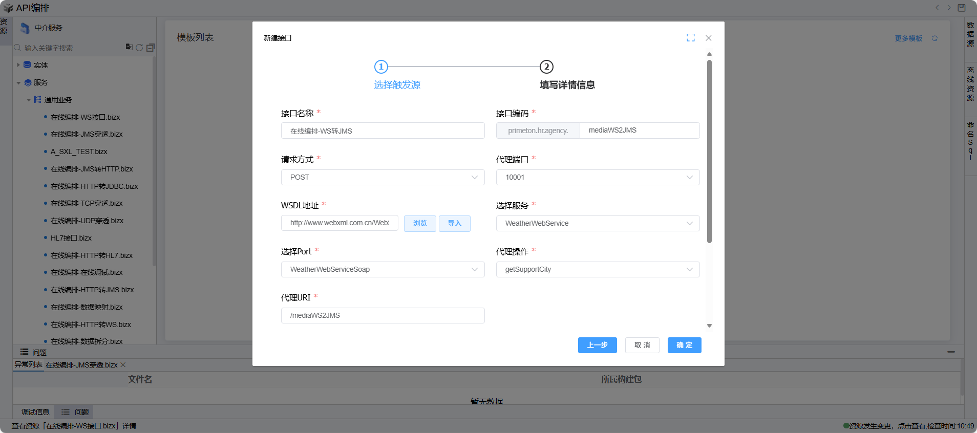Click the refresh icon beside 更多模板
Image resolution: width=977 pixels, height=433 pixels.
[x=934, y=38]
